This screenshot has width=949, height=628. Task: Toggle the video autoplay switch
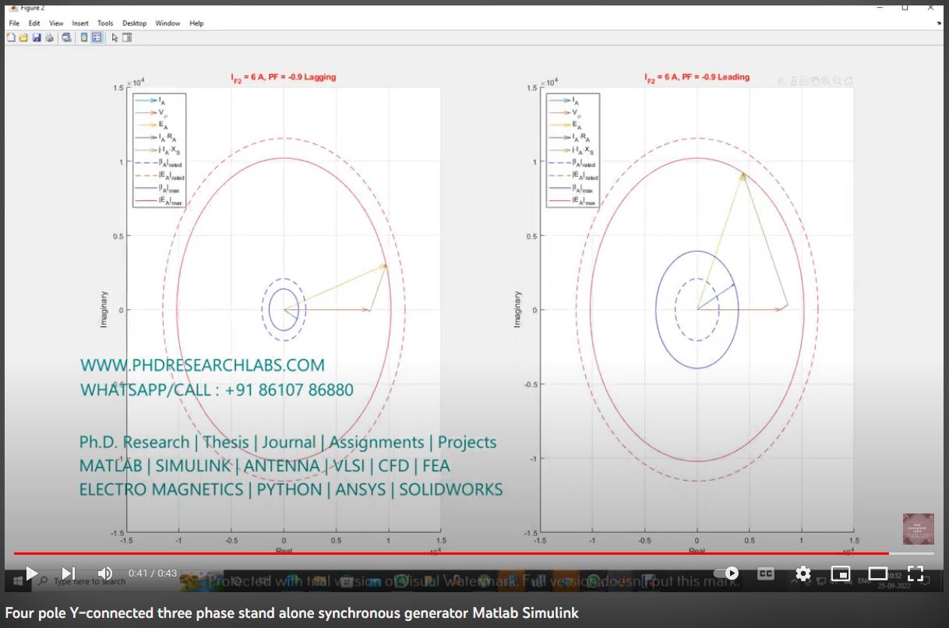726,573
